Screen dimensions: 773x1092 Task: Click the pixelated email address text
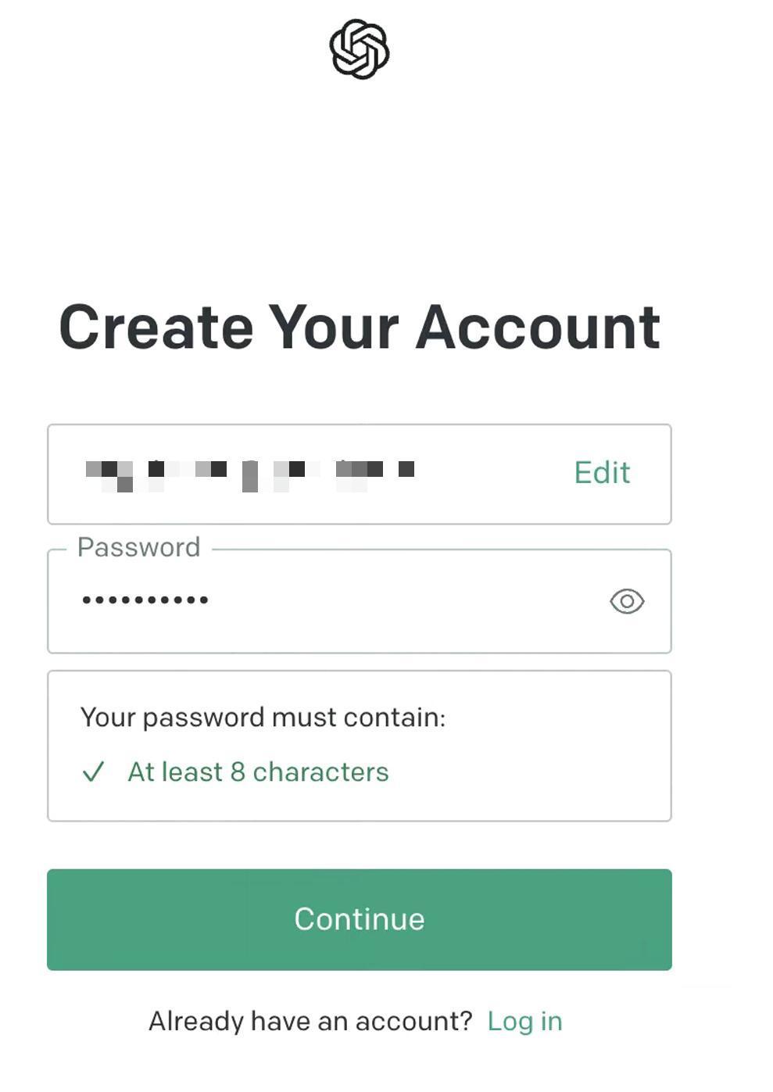(249, 476)
